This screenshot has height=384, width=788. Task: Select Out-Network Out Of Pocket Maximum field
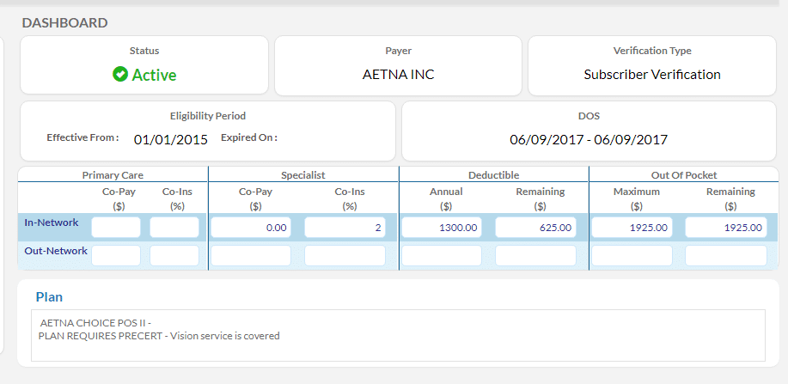click(632, 255)
